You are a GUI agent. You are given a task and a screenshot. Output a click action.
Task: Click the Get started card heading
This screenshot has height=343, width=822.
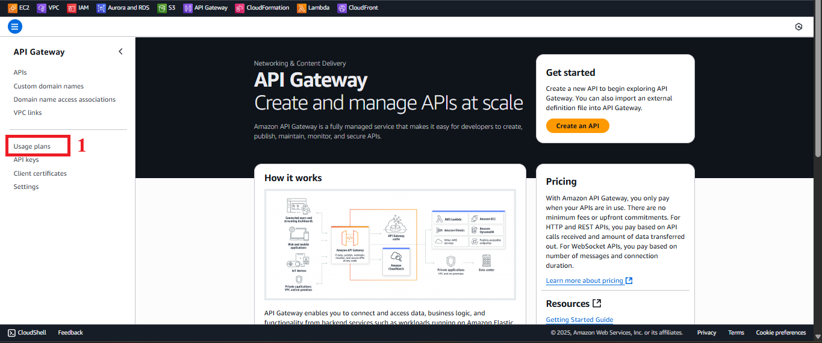click(x=570, y=72)
